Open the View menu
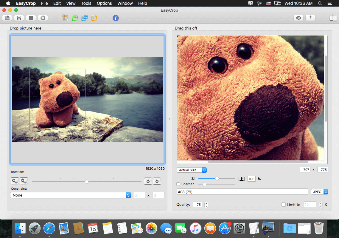 [x=71, y=3]
